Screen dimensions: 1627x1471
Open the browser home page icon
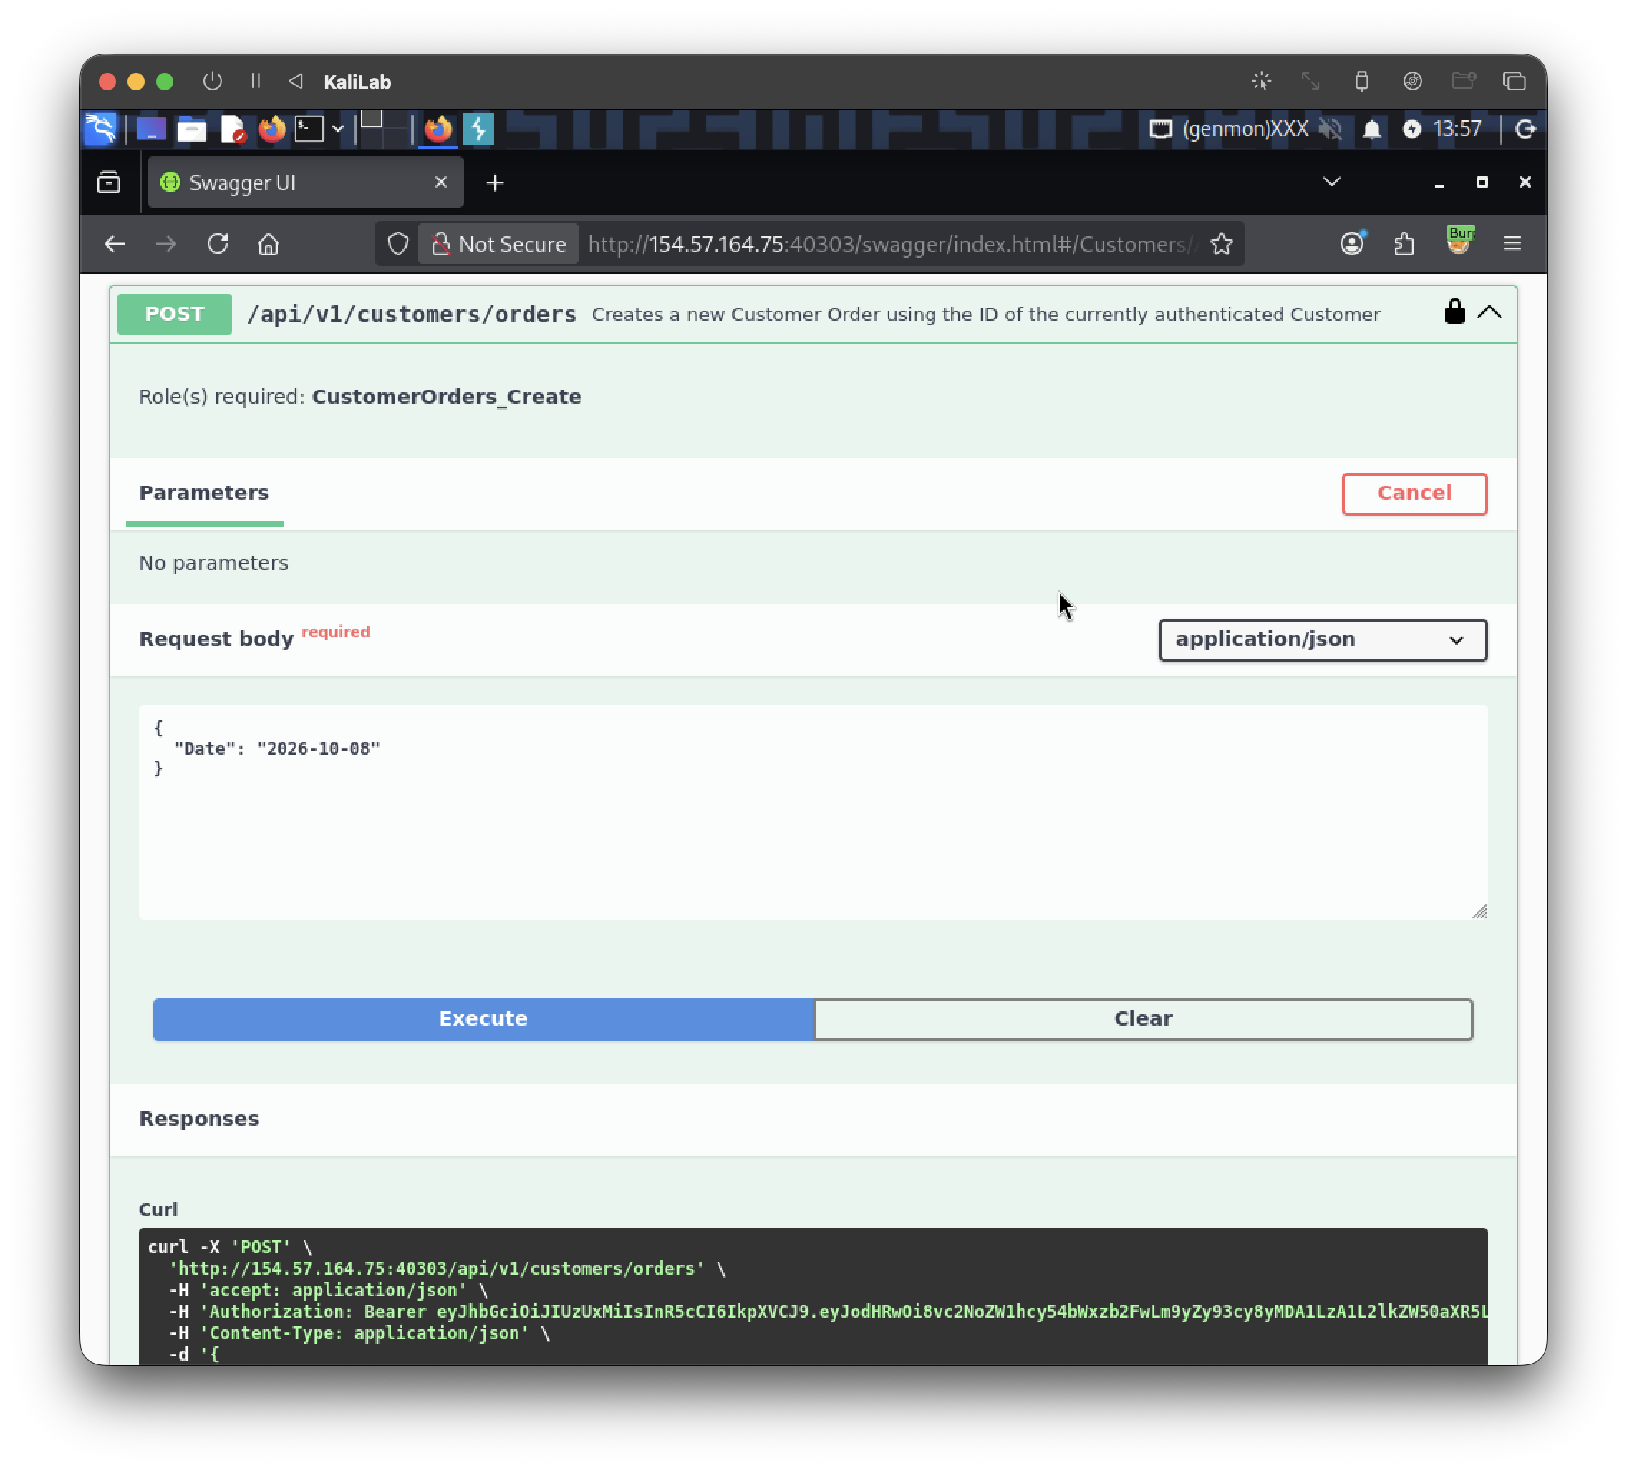tap(269, 243)
